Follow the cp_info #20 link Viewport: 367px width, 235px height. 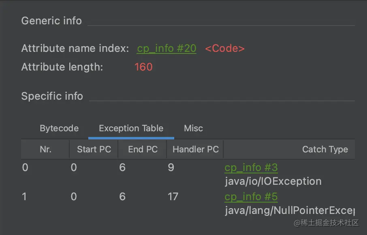pos(166,49)
